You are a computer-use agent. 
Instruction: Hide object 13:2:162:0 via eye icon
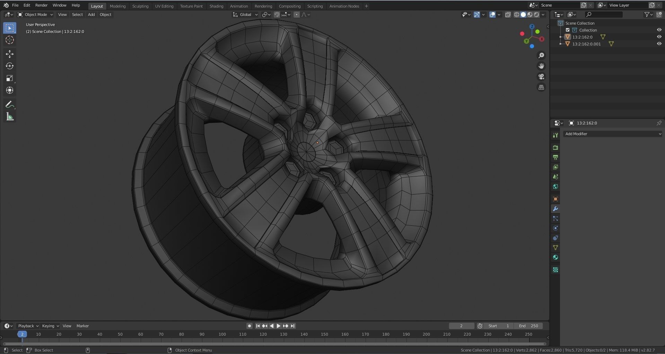(x=659, y=37)
